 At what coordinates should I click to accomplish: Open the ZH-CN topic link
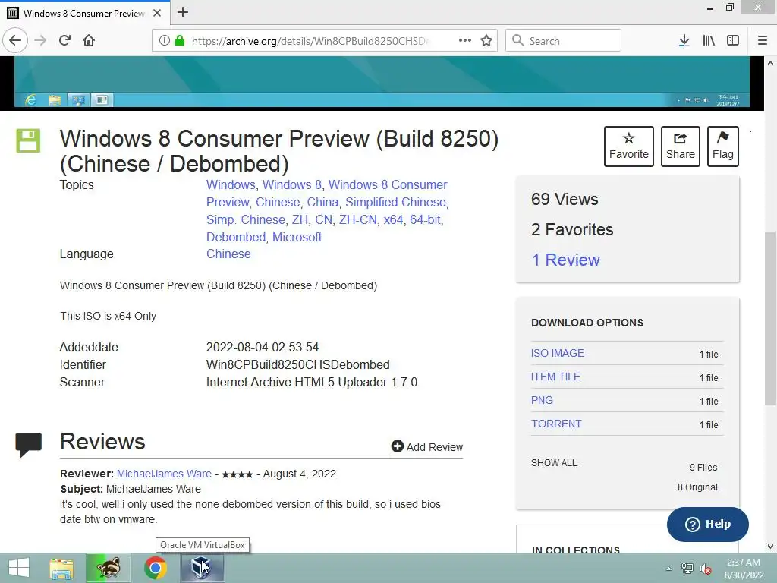(x=358, y=219)
